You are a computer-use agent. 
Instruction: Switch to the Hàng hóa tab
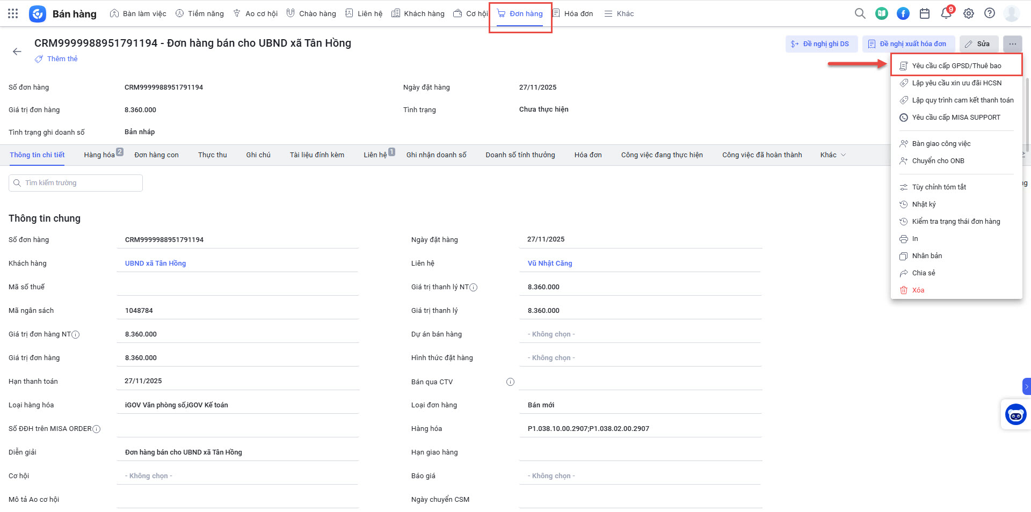click(99, 155)
